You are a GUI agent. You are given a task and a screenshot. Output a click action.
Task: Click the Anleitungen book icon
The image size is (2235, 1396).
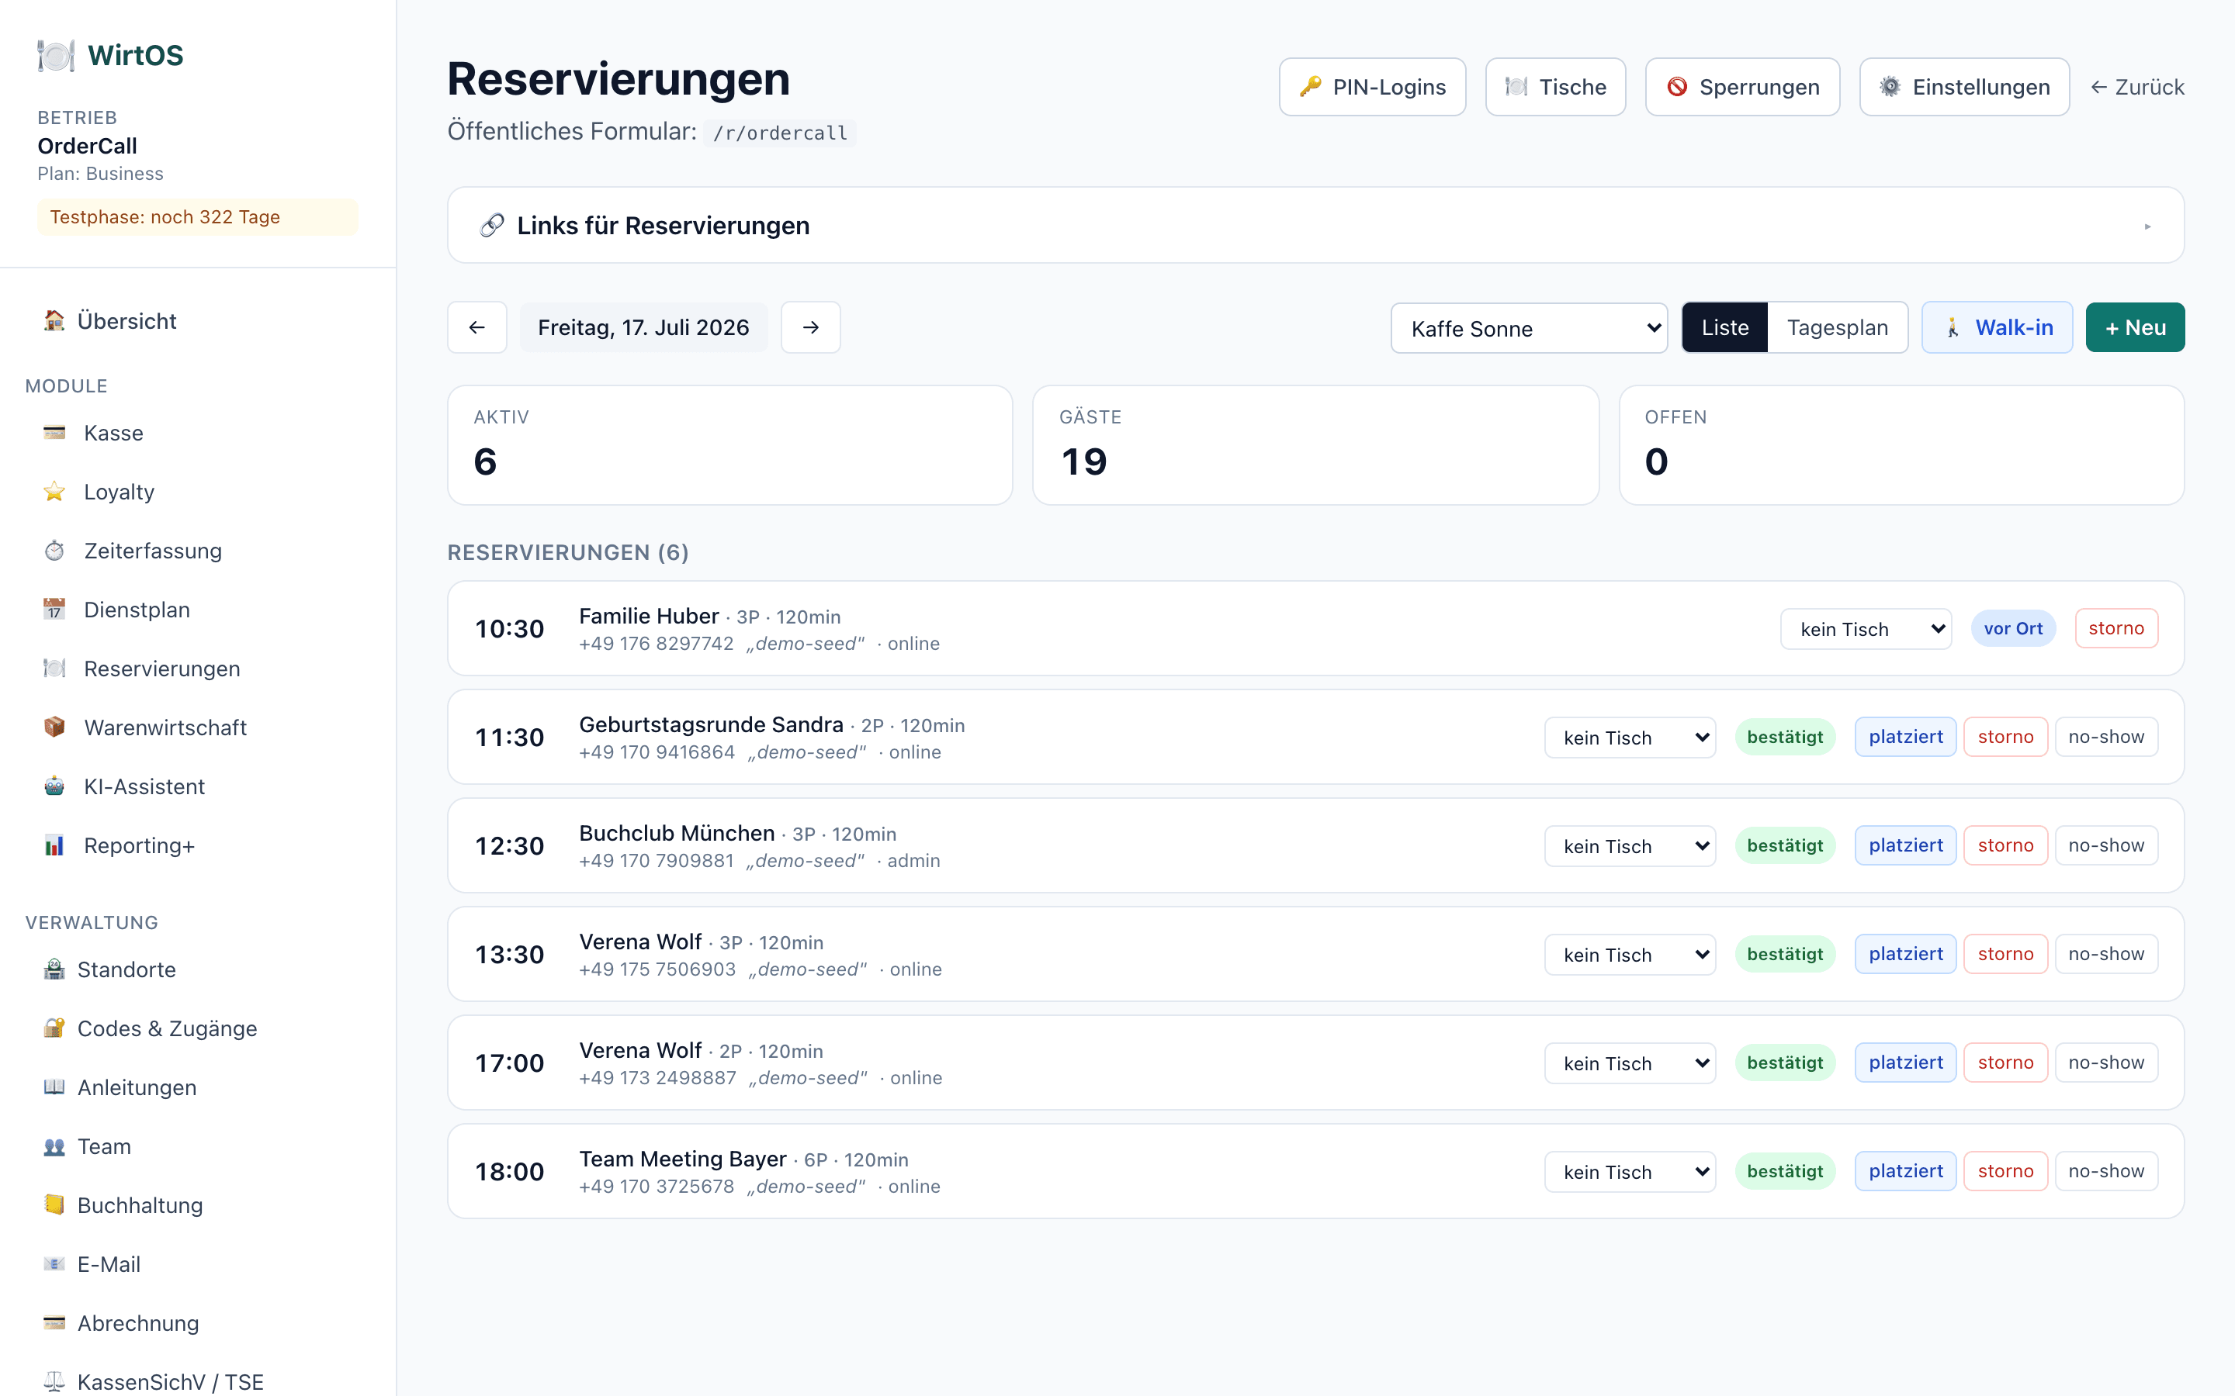tap(54, 1087)
